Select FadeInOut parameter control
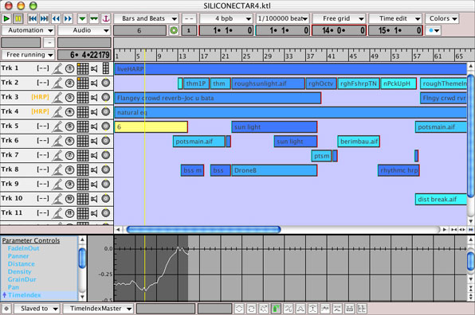 click(x=23, y=248)
